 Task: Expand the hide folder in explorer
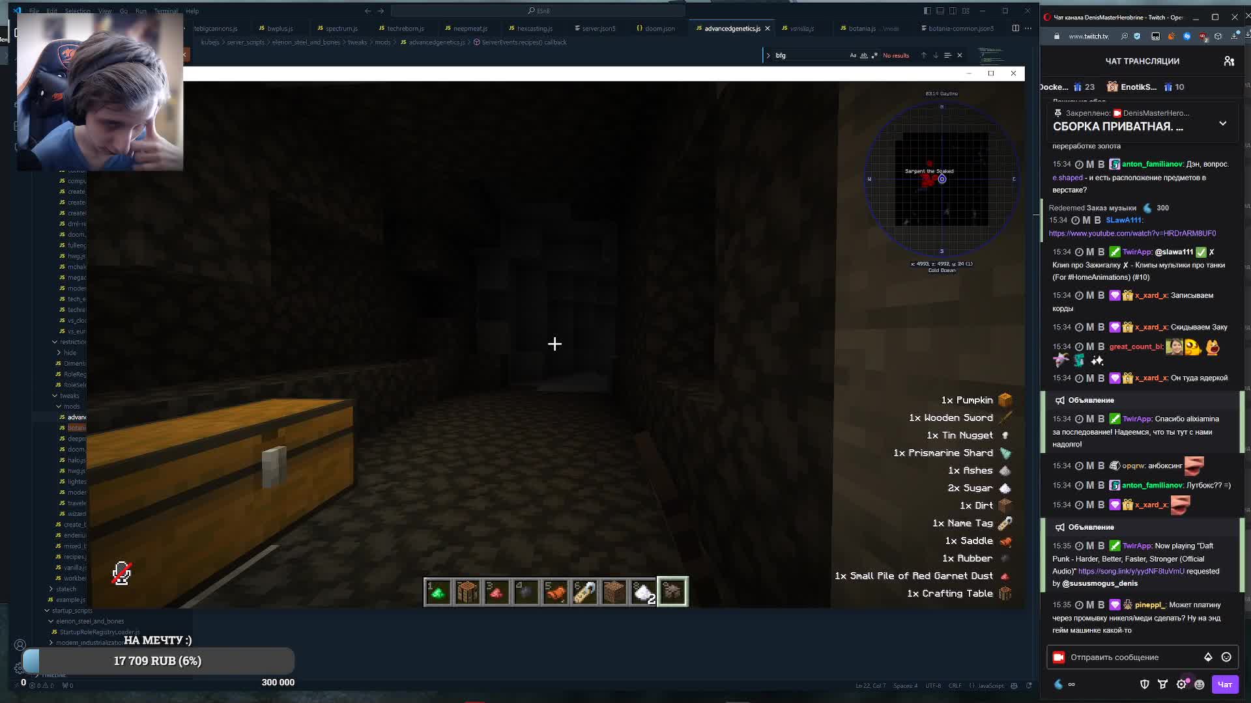tap(59, 353)
